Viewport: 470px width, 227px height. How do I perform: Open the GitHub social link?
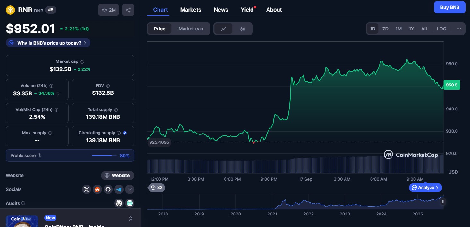pos(108,189)
